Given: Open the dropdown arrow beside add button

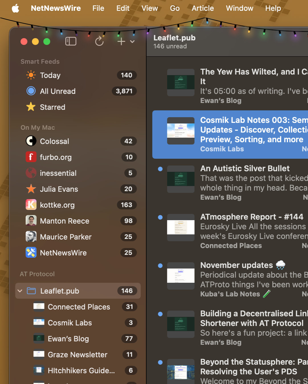Looking at the screenshot, I should coord(132,42).
